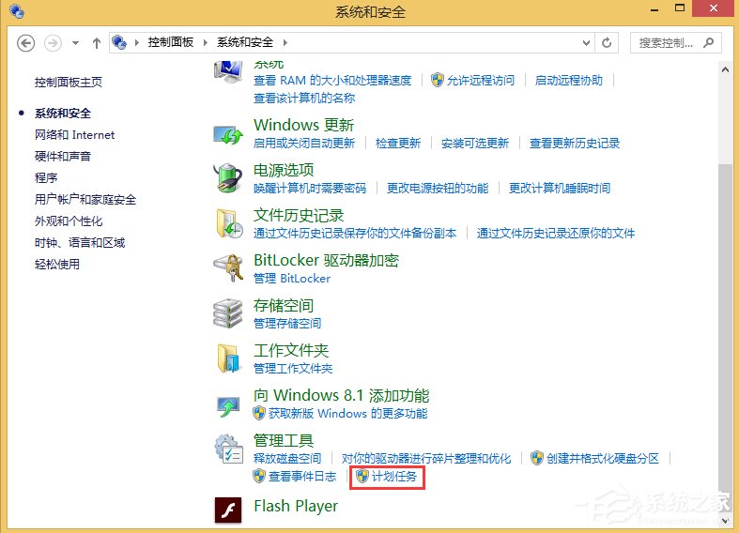
Task: Select 硬件和声音 in the sidebar
Action: (63, 157)
